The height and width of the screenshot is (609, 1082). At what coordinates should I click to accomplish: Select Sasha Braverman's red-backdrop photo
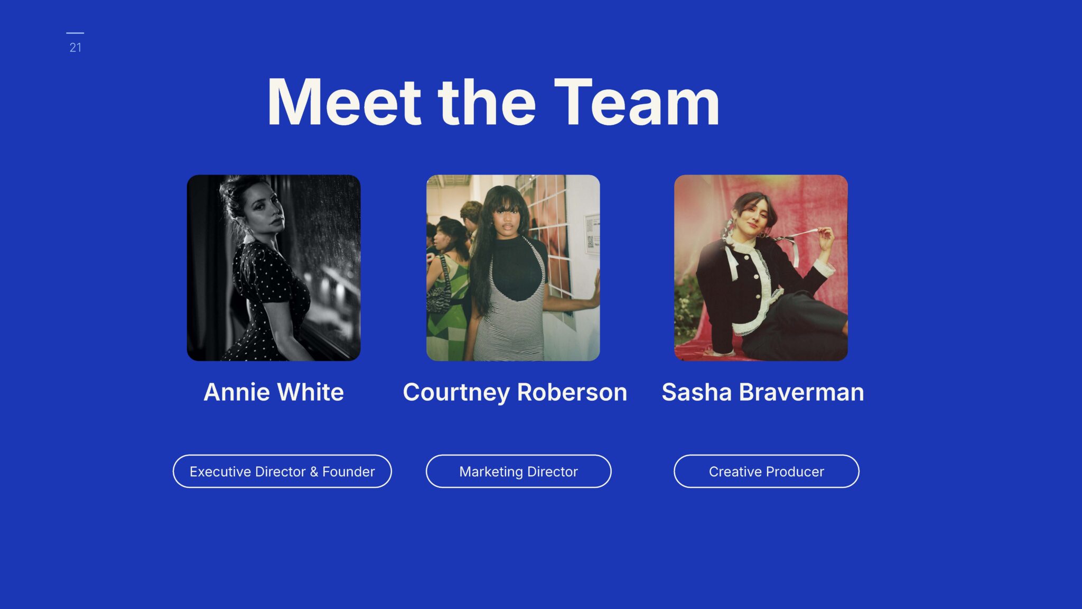click(x=761, y=268)
